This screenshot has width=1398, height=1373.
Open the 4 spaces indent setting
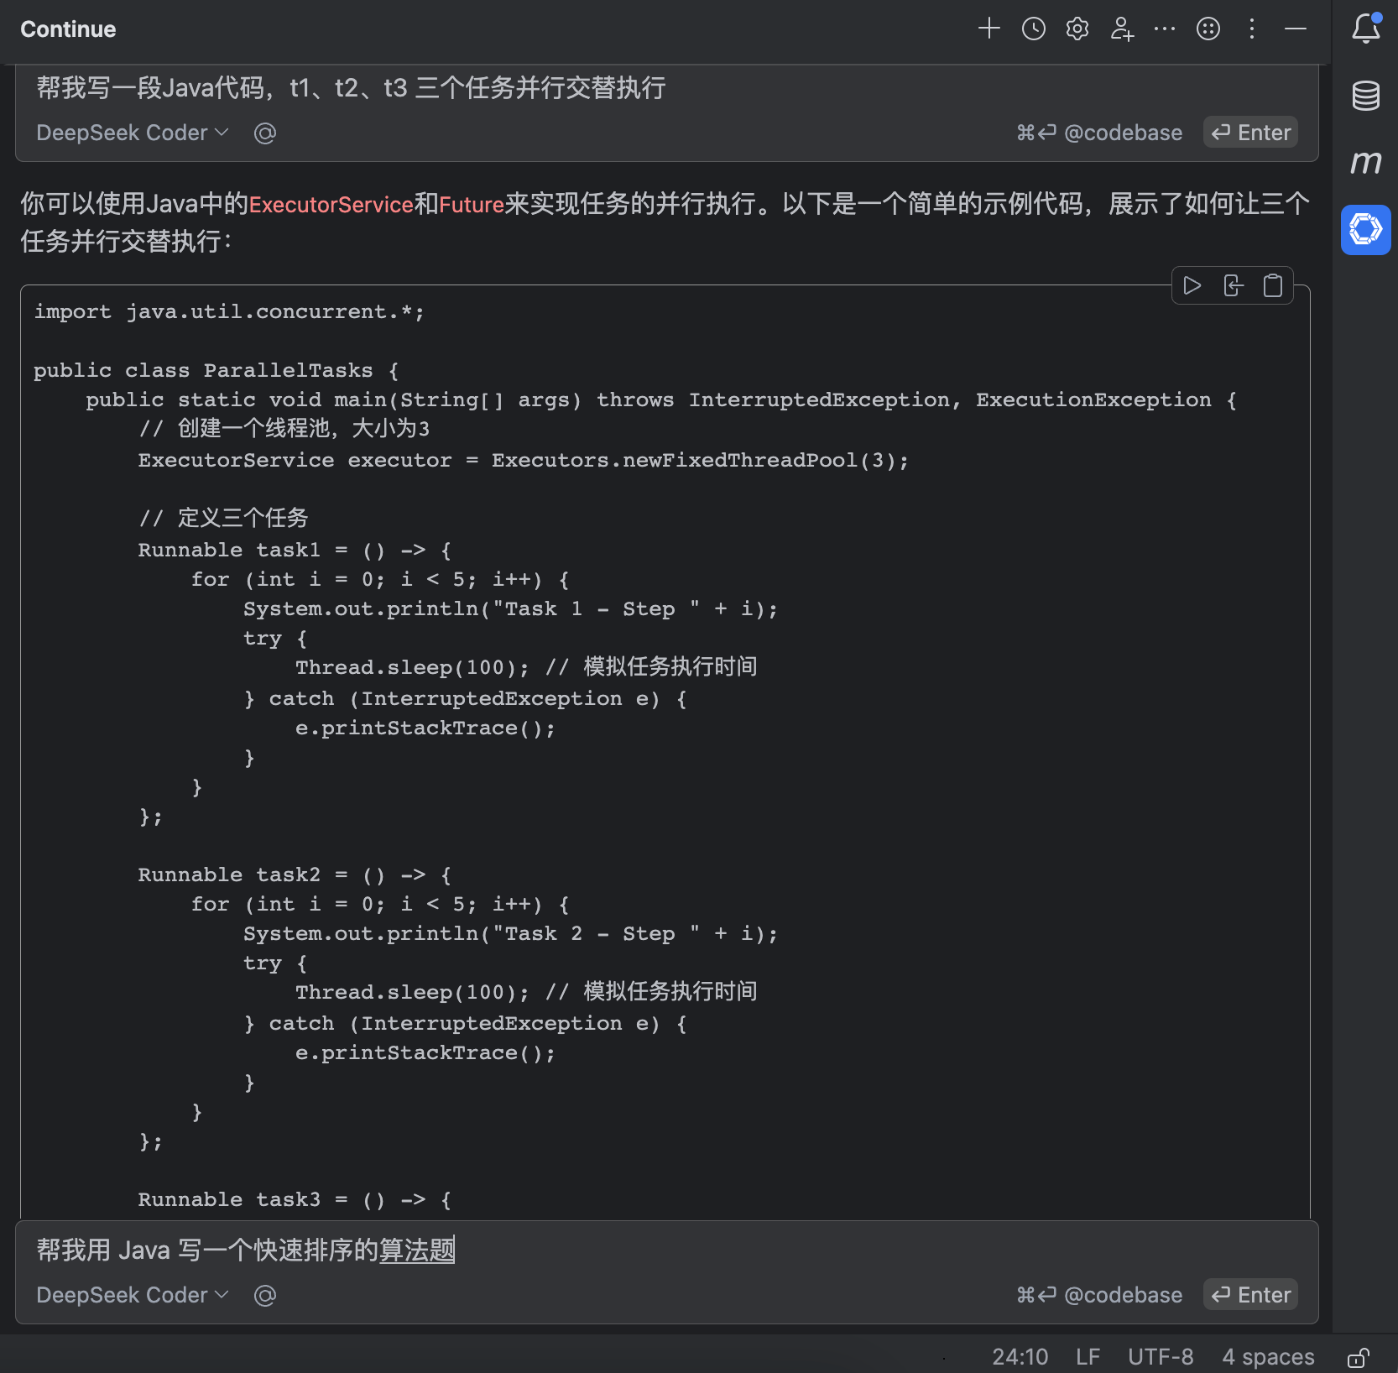[x=1268, y=1357]
